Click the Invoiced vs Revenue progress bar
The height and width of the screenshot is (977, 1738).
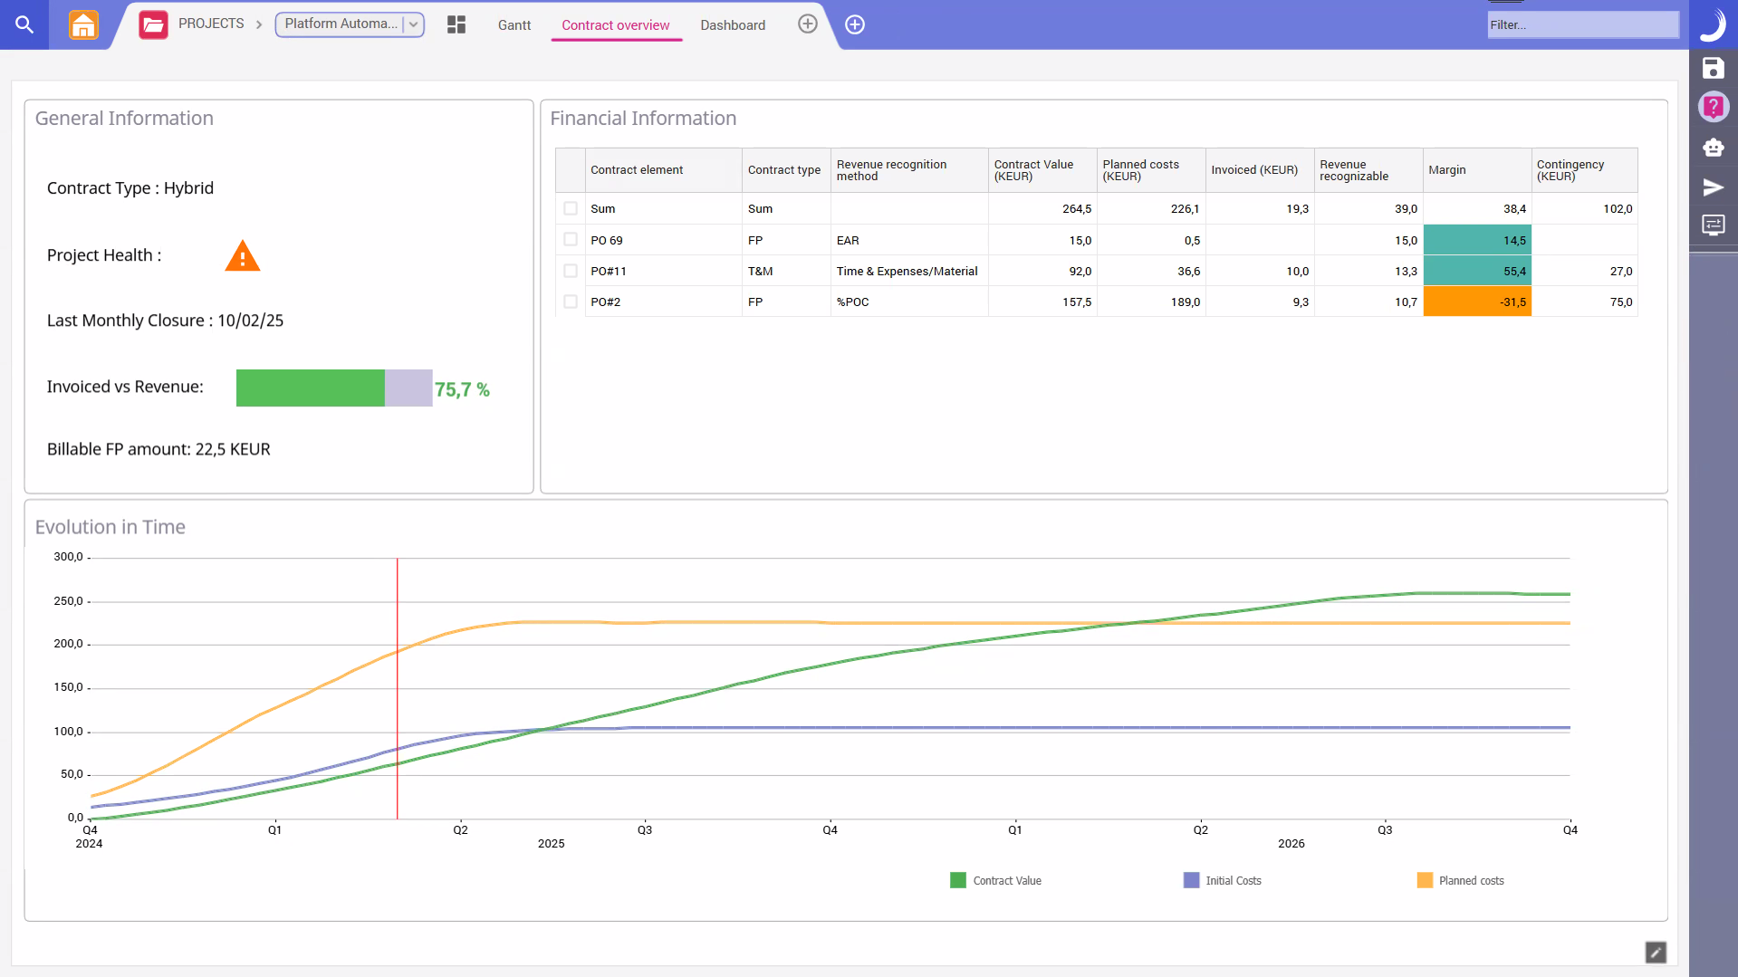[x=334, y=388]
